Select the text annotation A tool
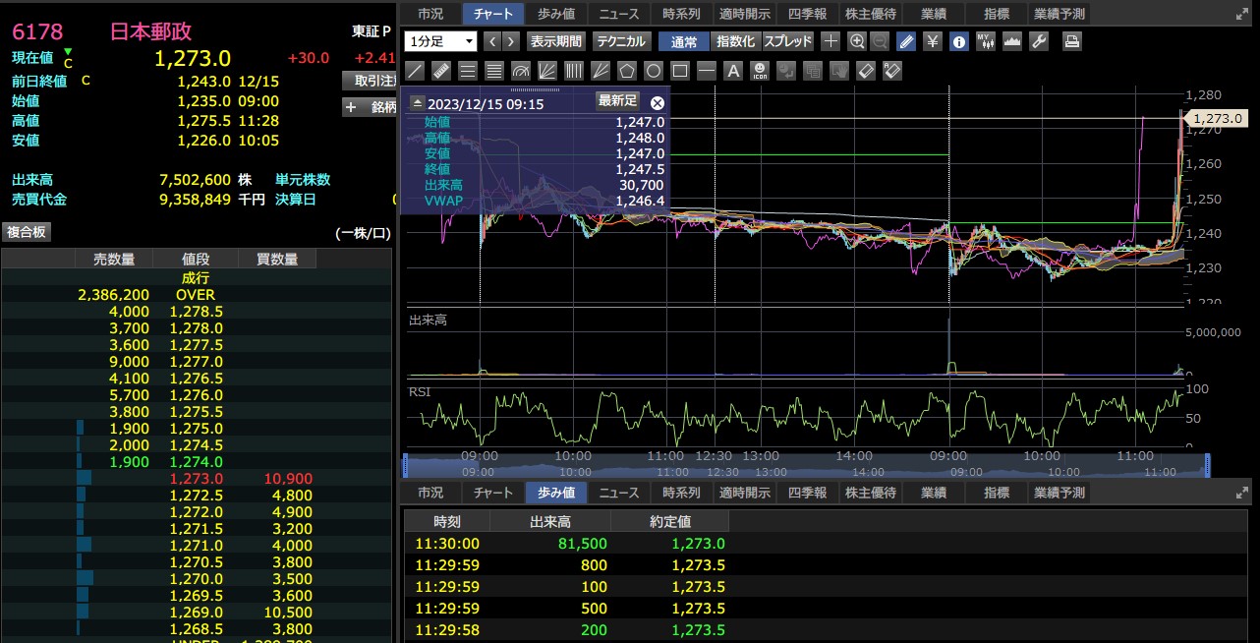Image resolution: width=1260 pixels, height=643 pixels. pos(733,71)
